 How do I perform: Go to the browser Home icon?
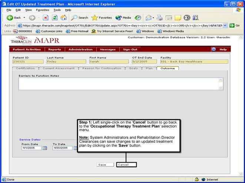(63, 17)
